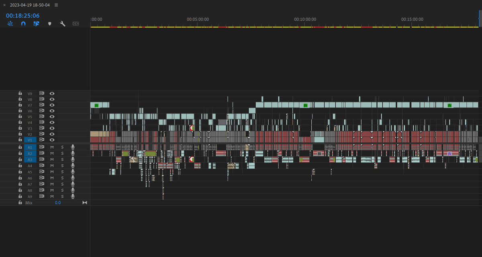Screen dimensions: 482x257
Task: Open timeline display settings wrench
Action: [62, 24]
